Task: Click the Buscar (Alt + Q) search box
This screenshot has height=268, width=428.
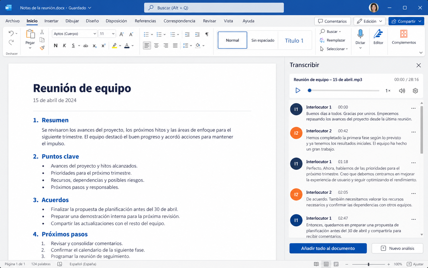Action: (214, 8)
